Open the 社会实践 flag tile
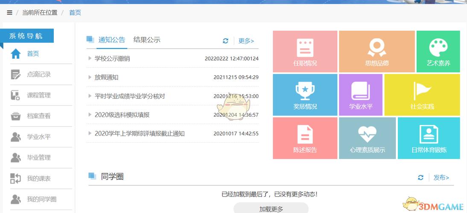The width and height of the screenshot is (467, 213). [422, 95]
